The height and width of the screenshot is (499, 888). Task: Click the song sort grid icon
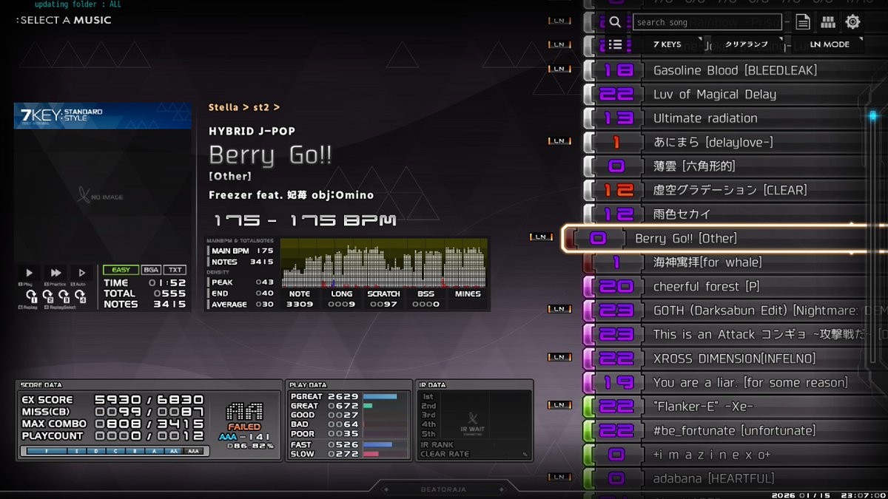827,22
